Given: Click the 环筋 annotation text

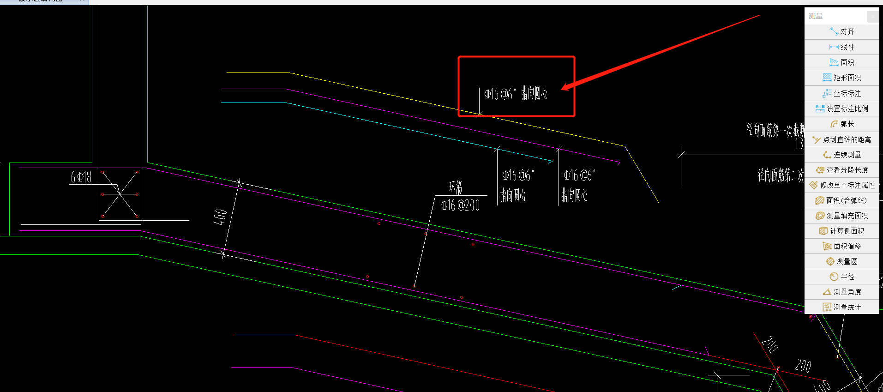Looking at the screenshot, I should [456, 187].
